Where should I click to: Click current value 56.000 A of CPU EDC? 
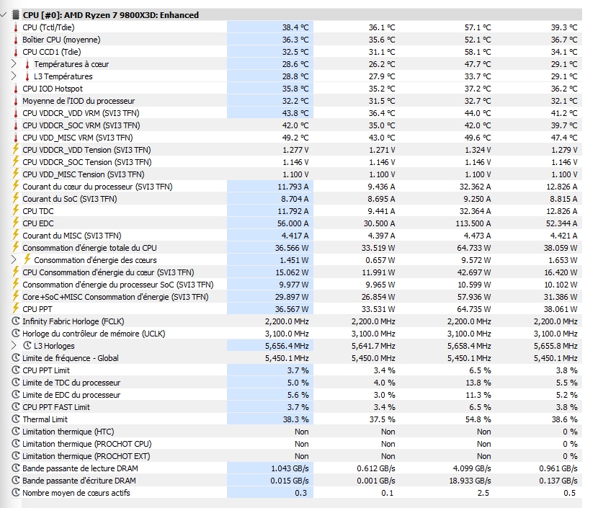click(293, 223)
